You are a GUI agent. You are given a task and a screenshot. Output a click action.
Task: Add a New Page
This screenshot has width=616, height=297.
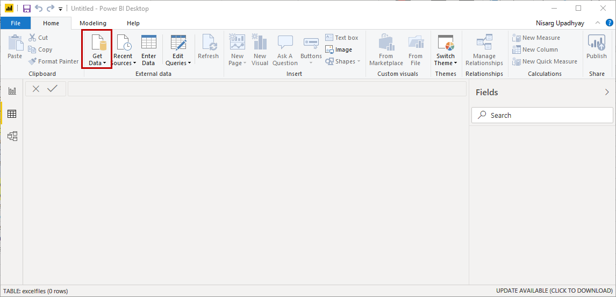[237, 50]
